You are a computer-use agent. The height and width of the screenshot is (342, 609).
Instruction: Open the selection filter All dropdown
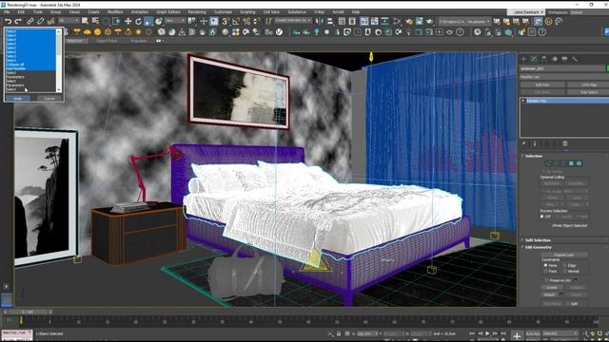point(69,21)
